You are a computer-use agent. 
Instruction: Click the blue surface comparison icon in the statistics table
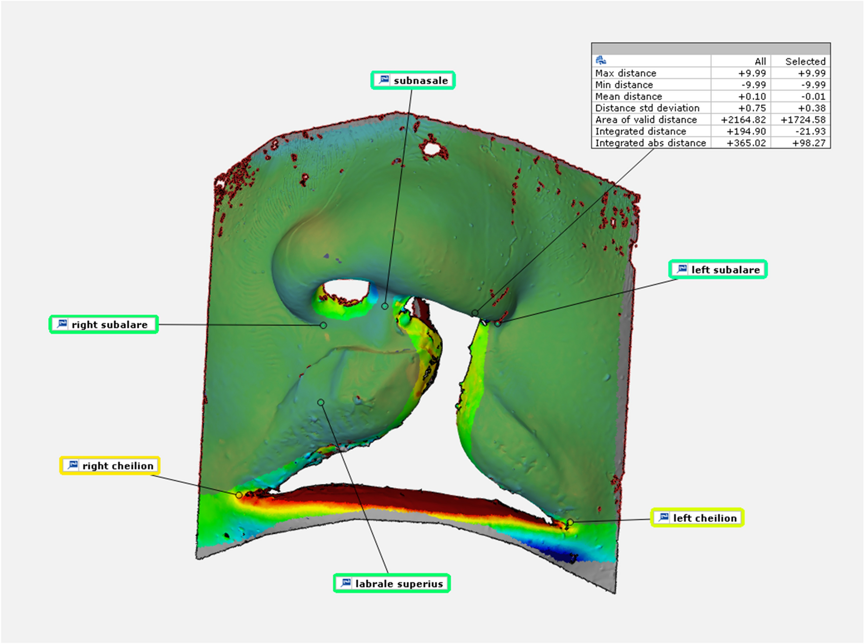pos(600,59)
